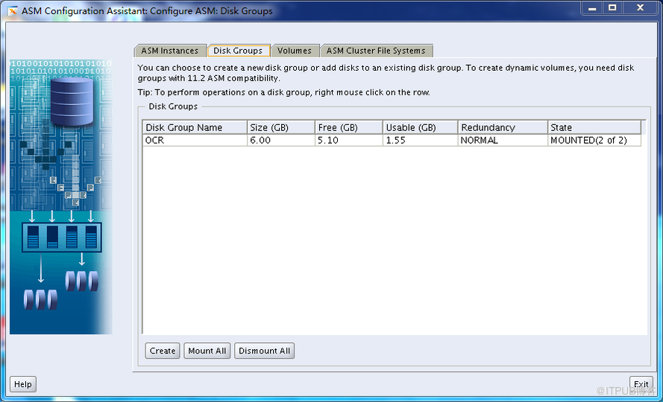
Task: Open the Volumes tab
Action: (x=295, y=51)
